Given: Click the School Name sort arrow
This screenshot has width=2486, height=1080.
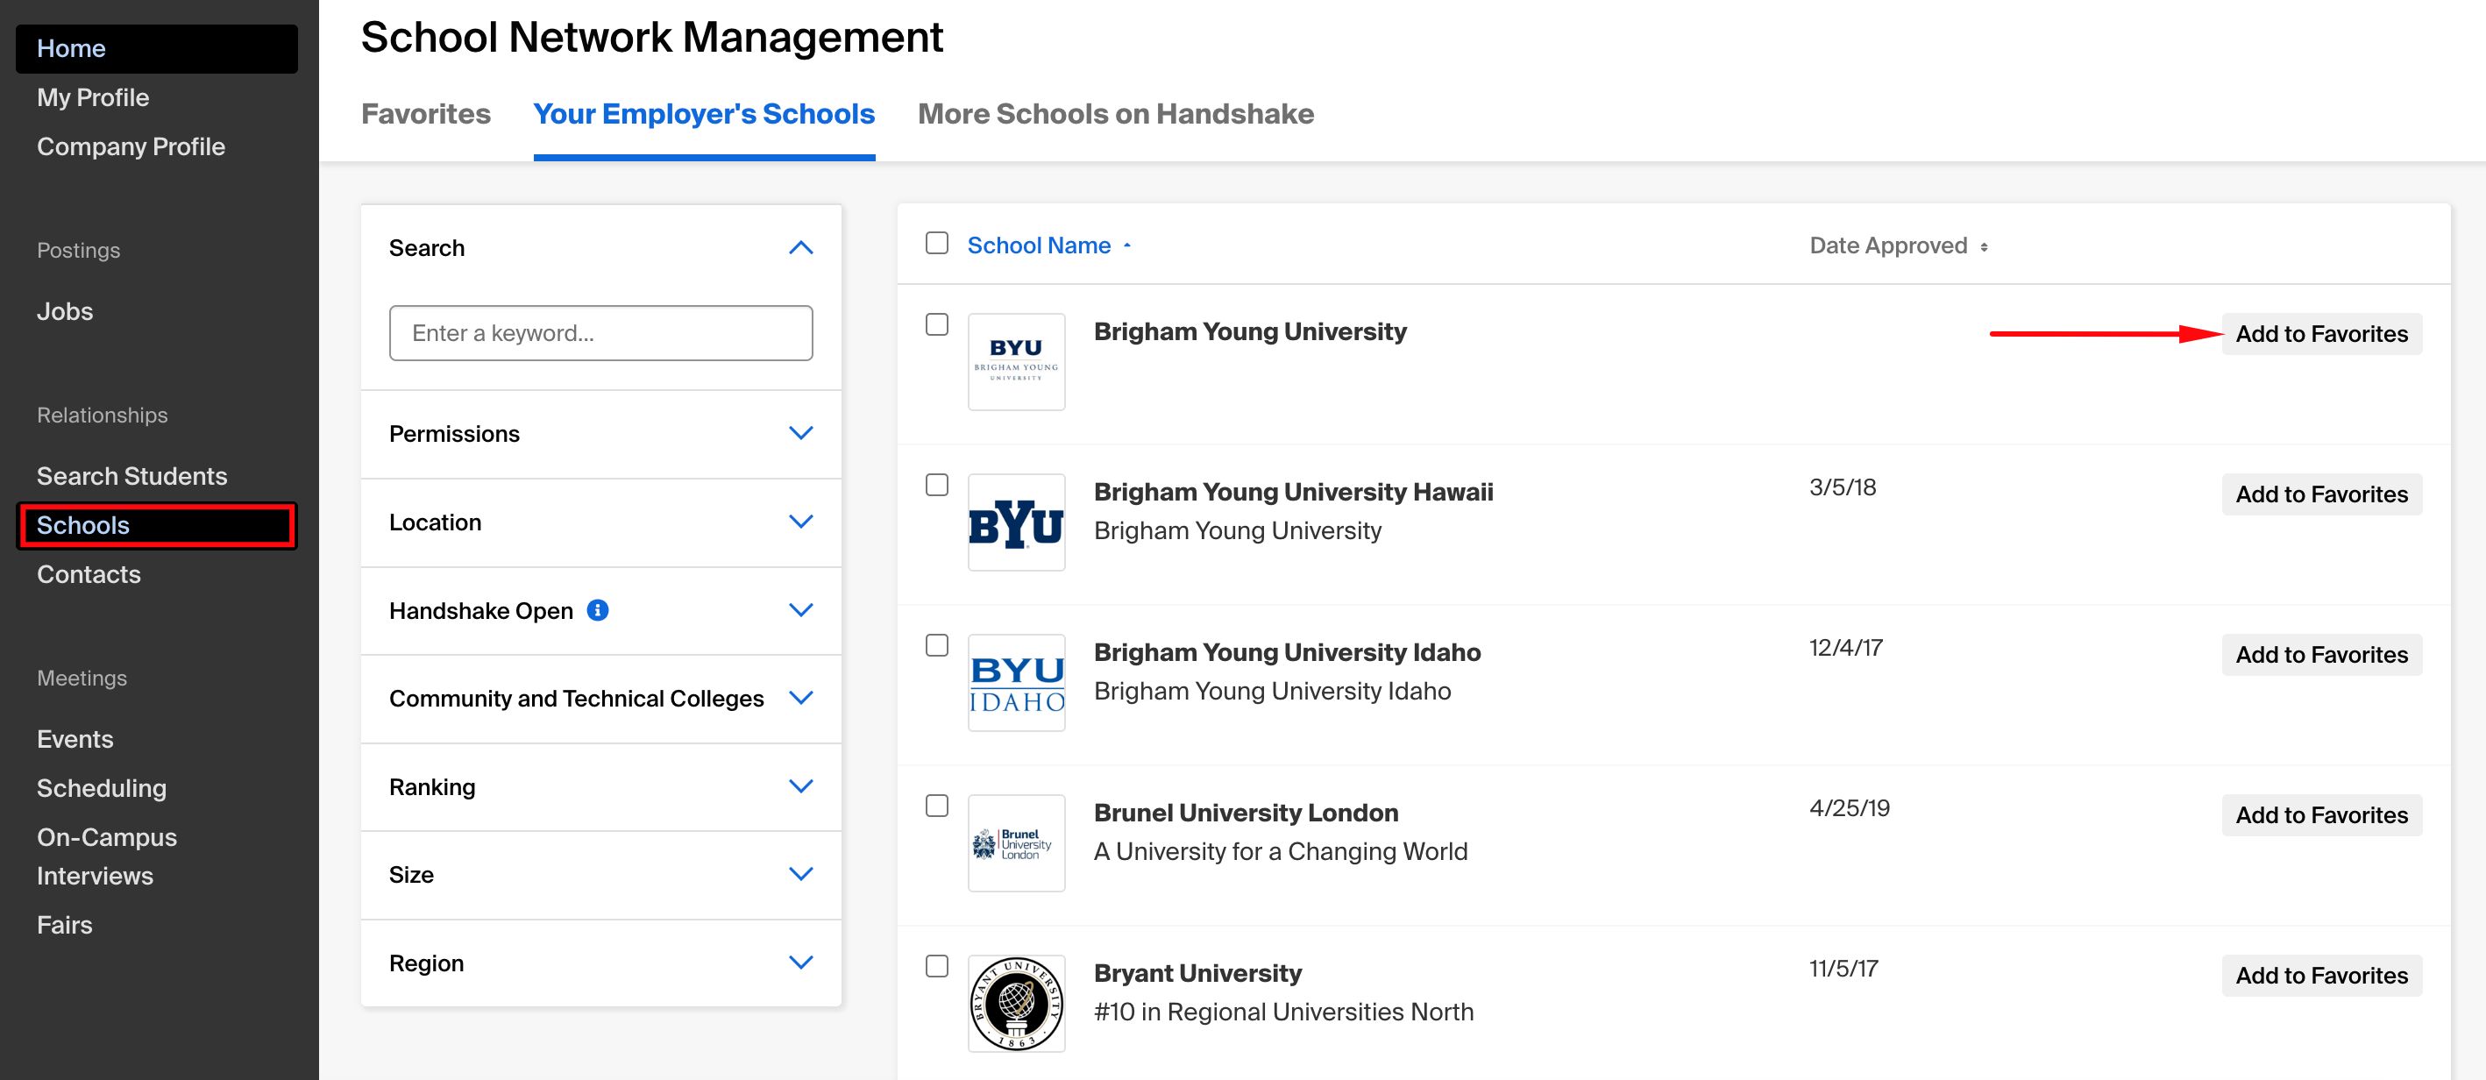Looking at the screenshot, I should pos(1126,246).
